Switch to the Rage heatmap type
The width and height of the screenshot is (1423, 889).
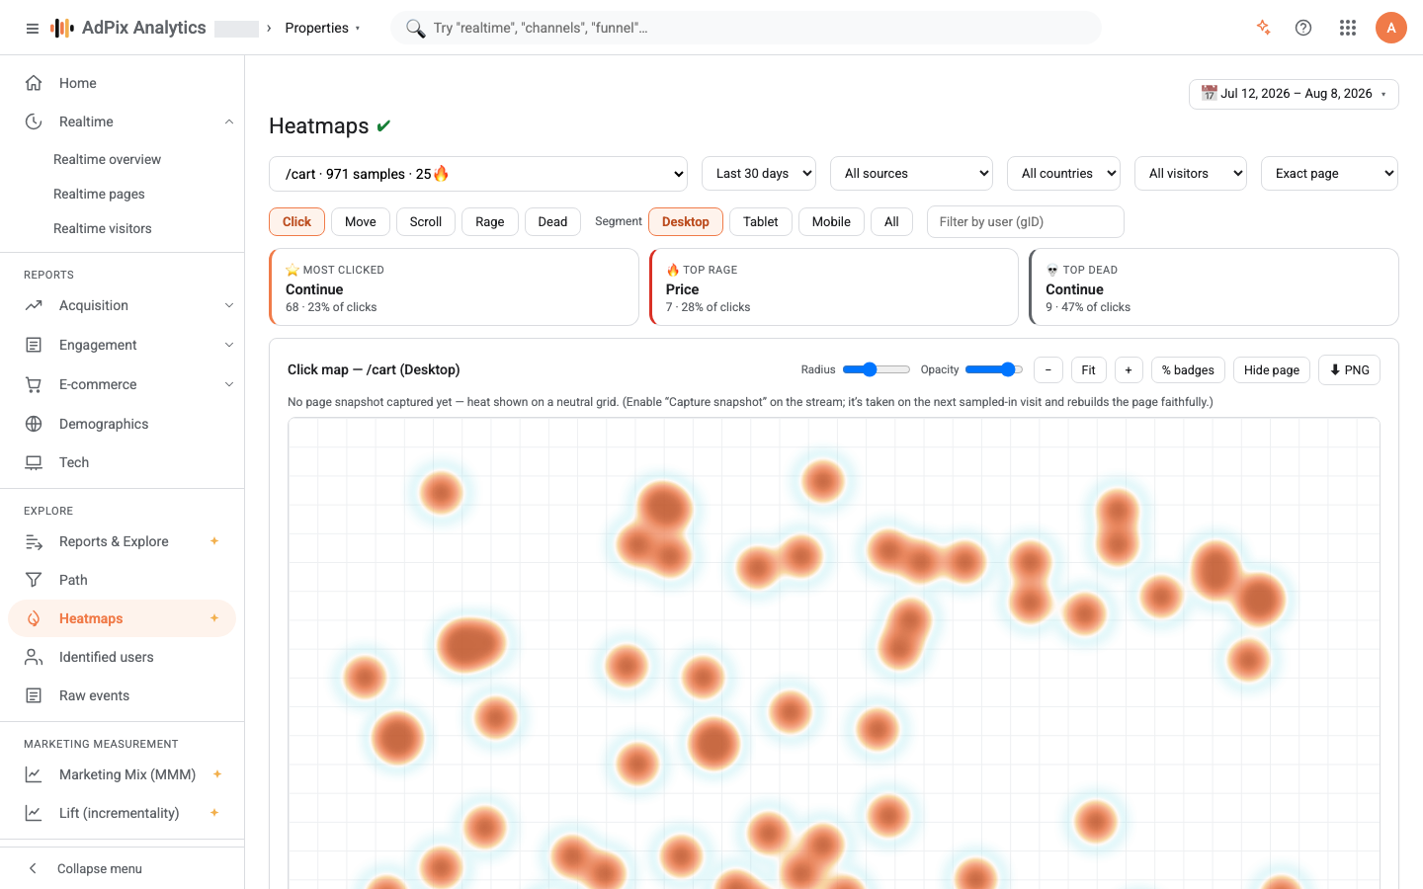coord(490,221)
